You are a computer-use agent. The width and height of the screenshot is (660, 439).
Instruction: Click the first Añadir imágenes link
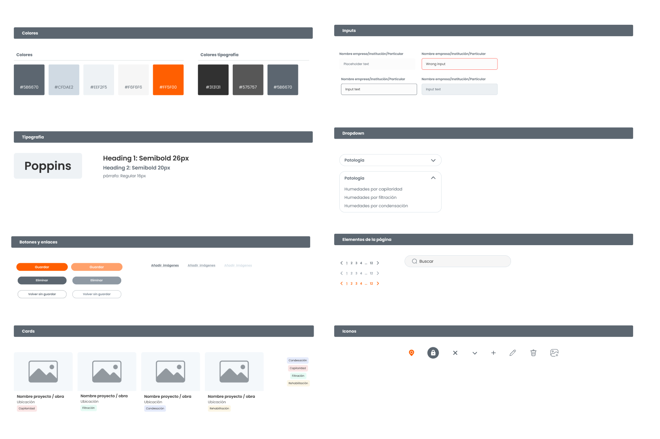[x=165, y=265]
